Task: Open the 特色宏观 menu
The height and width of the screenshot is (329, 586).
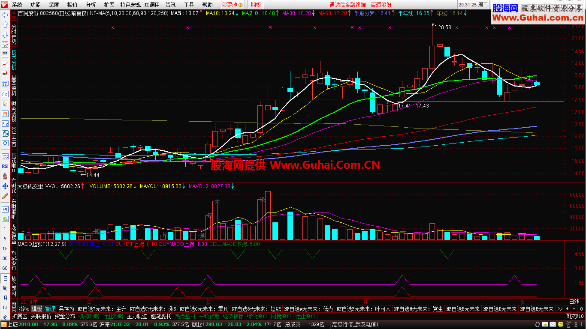Action: point(130,5)
